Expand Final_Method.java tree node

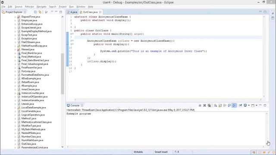coord(16,57)
